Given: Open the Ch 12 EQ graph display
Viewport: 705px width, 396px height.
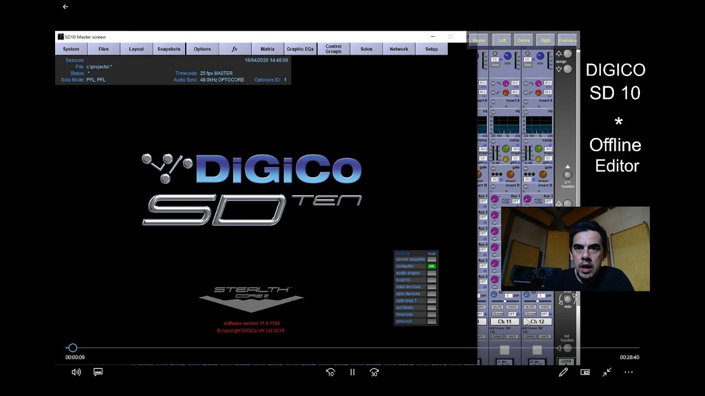Looking at the screenshot, I should (x=540, y=125).
